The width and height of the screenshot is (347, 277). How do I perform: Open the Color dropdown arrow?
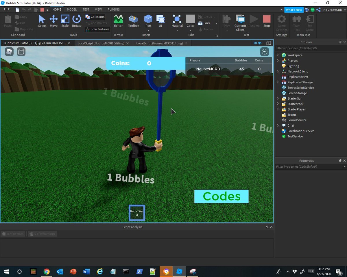(x=191, y=30)
